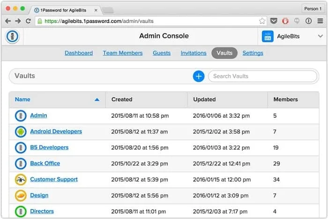Click the tab favicon for 1Password
Screen dimensions: 328x219
[x=37, y=10]
